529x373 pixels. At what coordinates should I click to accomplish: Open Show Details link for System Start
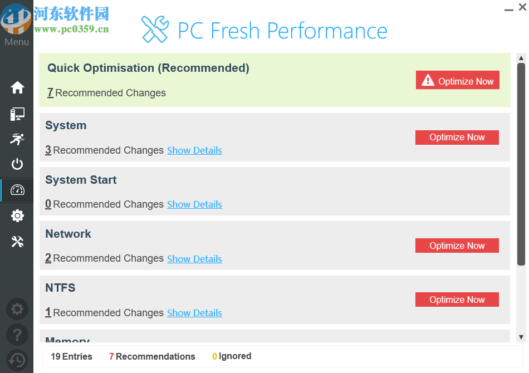(194, 204)
